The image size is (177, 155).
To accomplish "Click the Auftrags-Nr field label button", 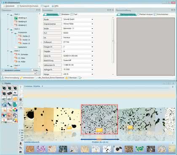I will click(52, 69).
